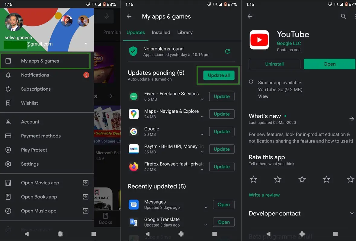Update the Google app
Viewport: 356px width, 241px height.
(x=222, y=132)
